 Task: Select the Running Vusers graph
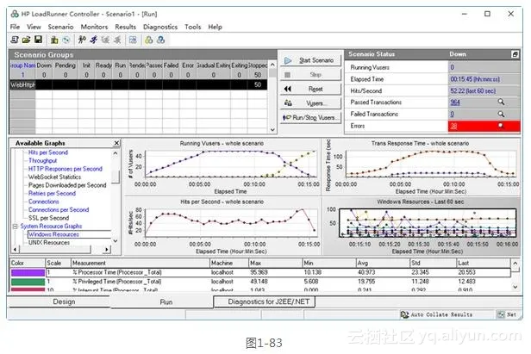coord(222,166)
